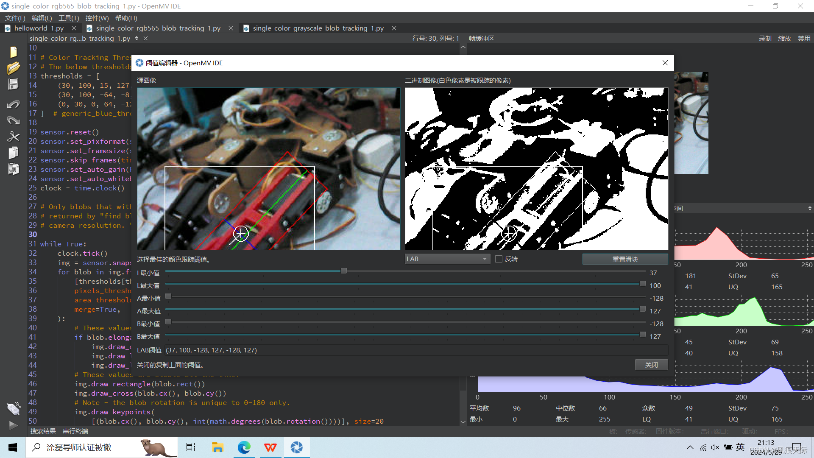Click the Undo arrow icon
814x458 pixels.
click(x=13, y=104)
